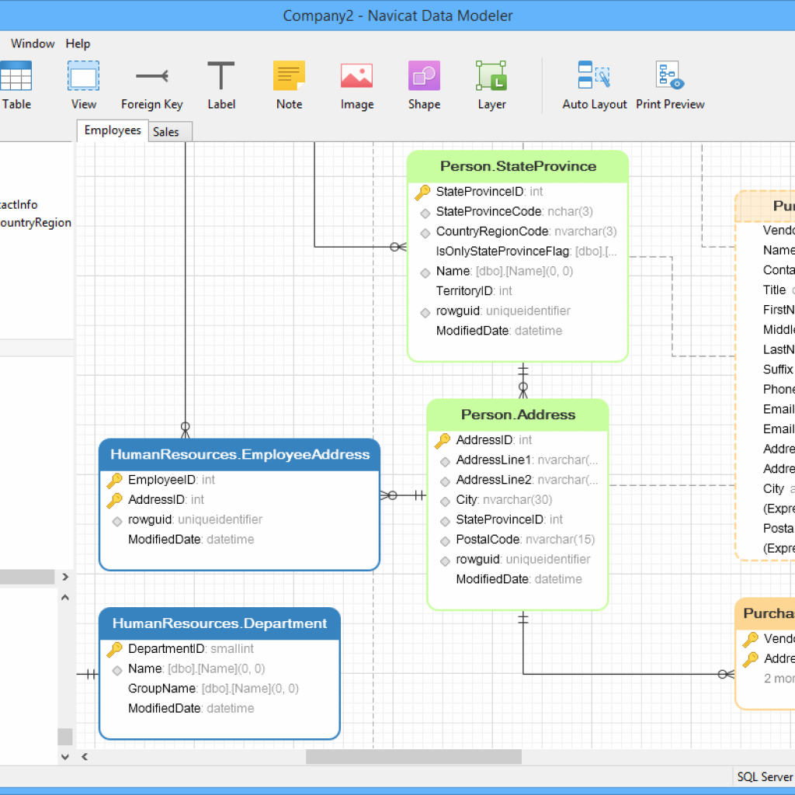
Task: Click key icon next to EmployeeID
Action: pyautogui.click(x=115, y=480)
